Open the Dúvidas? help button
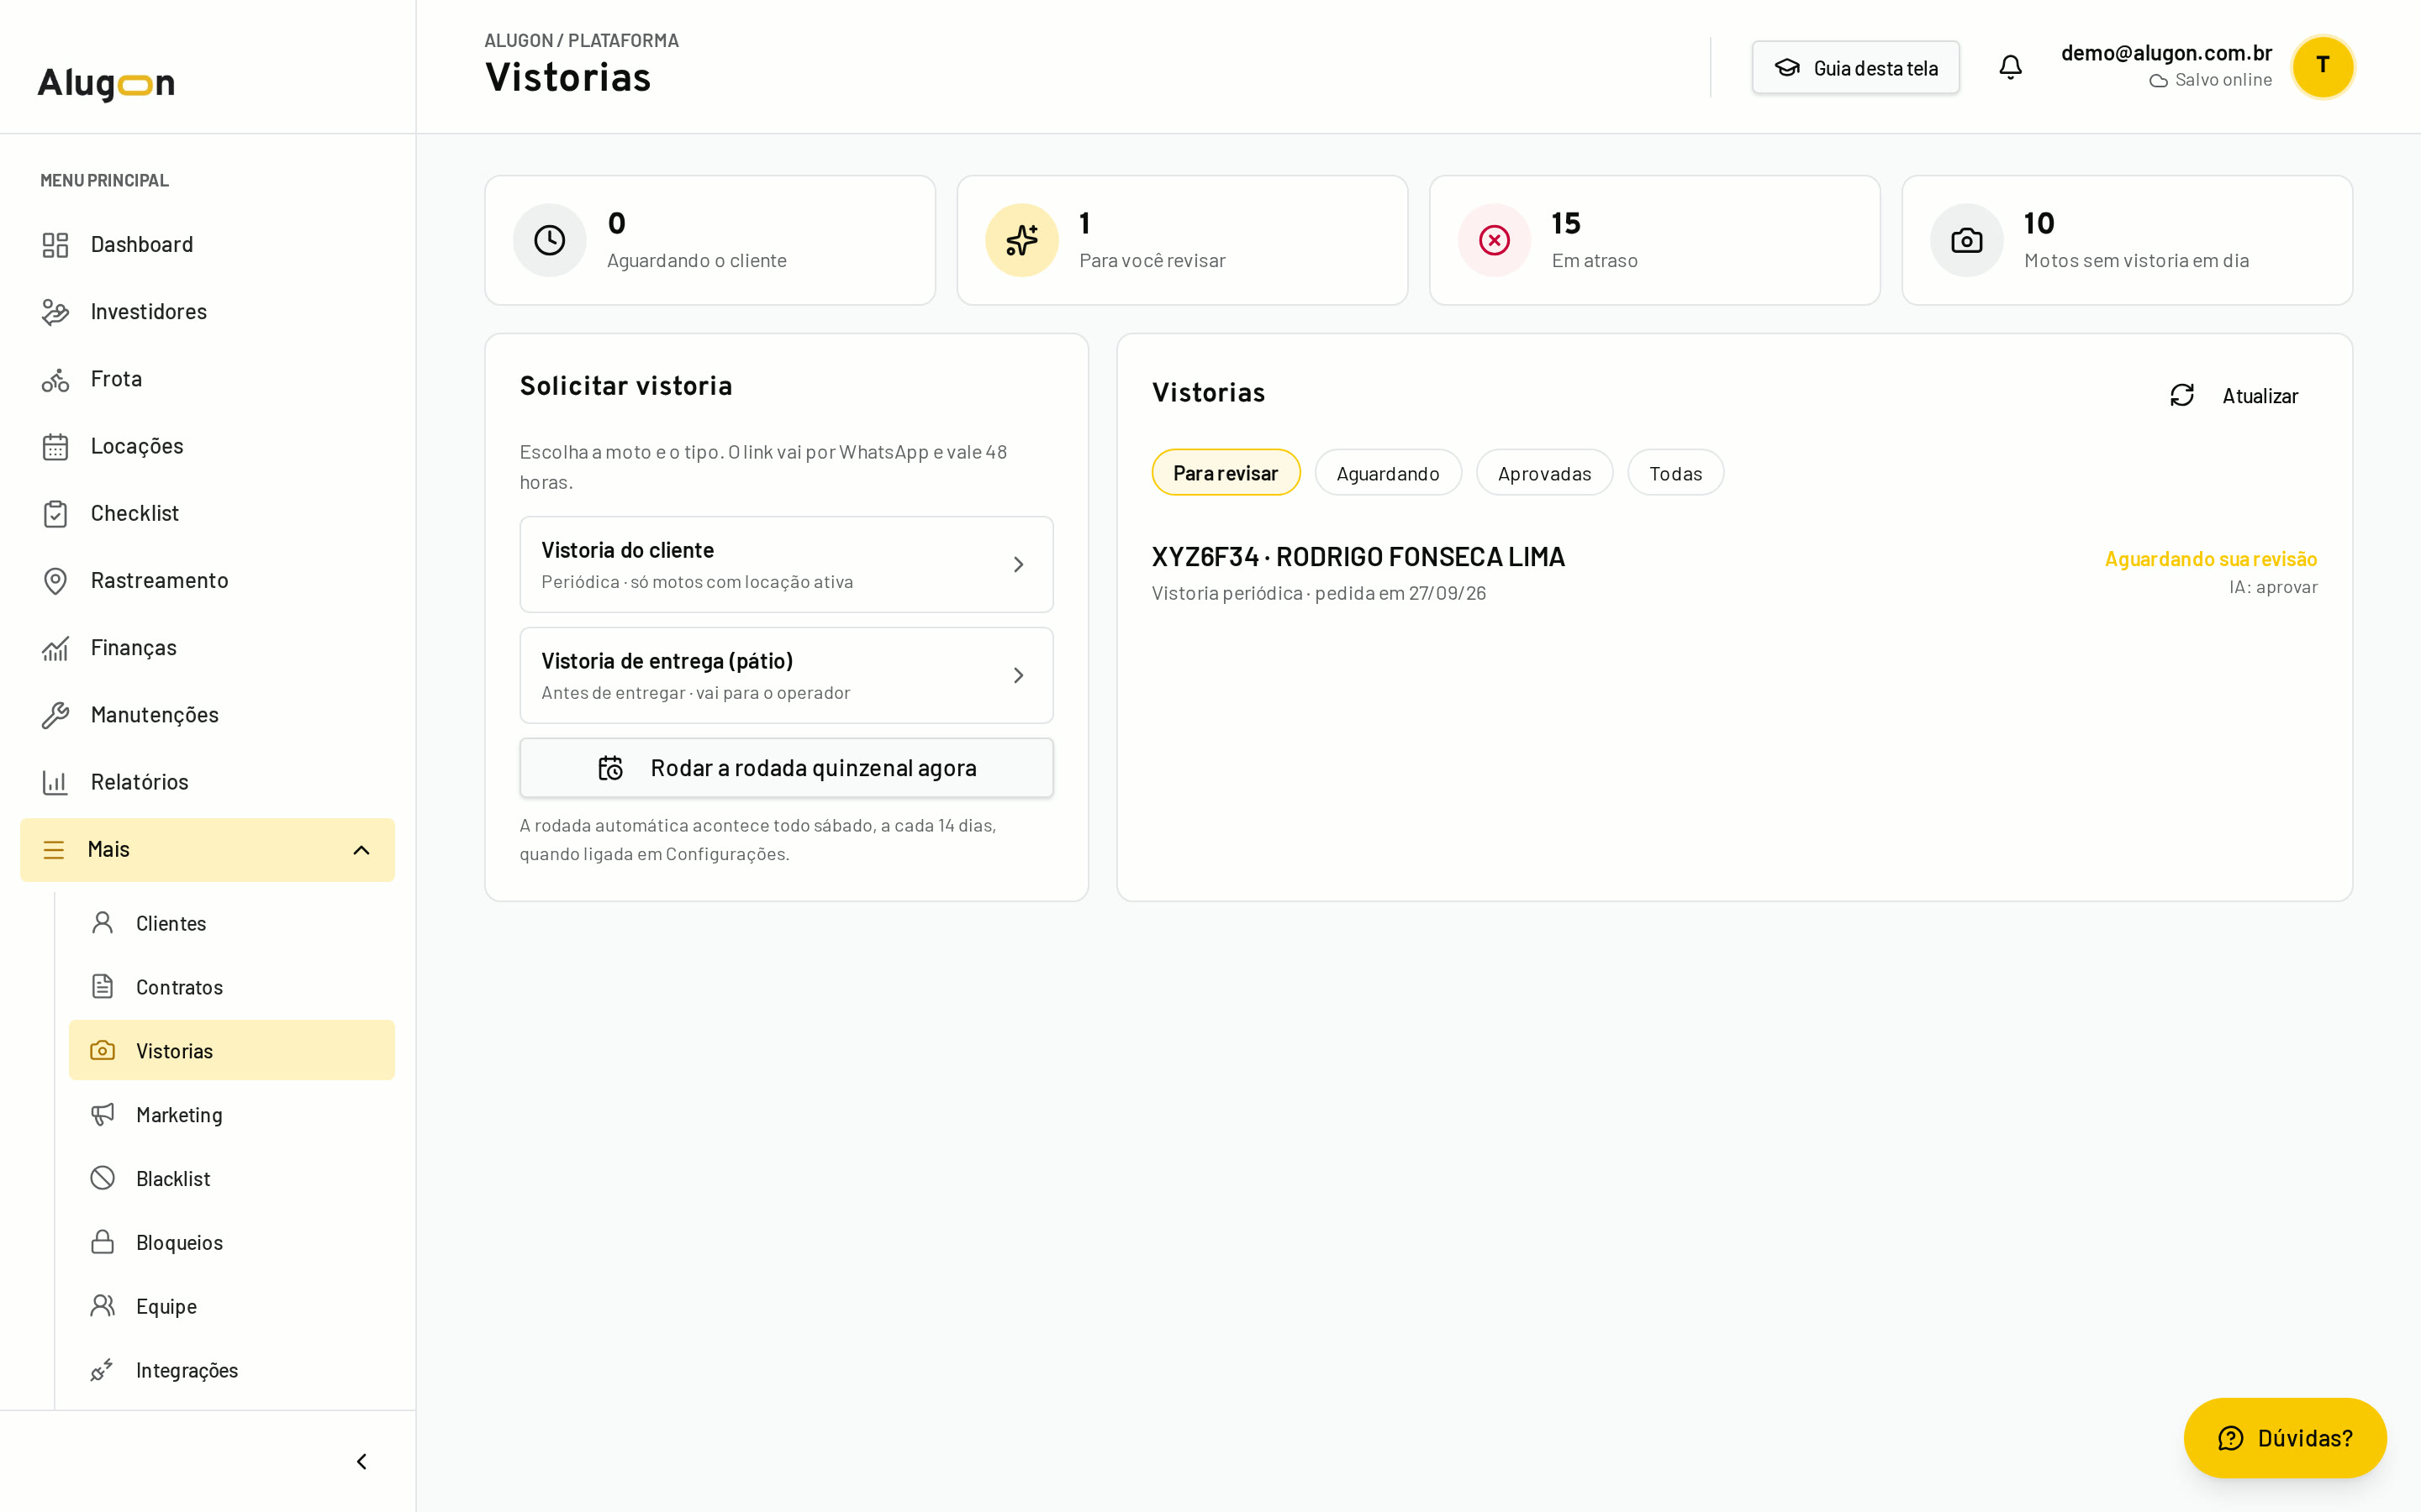2421x1512 pixels. pos(2285,1438)
